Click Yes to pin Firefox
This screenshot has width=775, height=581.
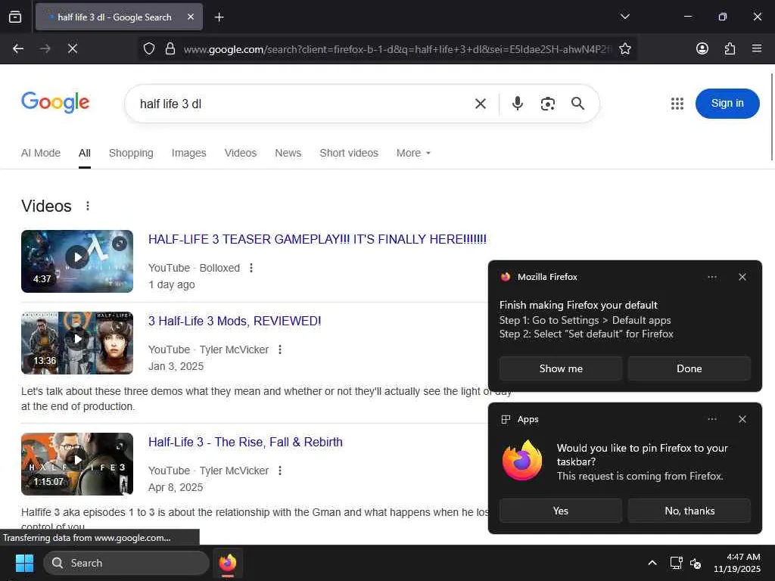[x=561, y=511]
